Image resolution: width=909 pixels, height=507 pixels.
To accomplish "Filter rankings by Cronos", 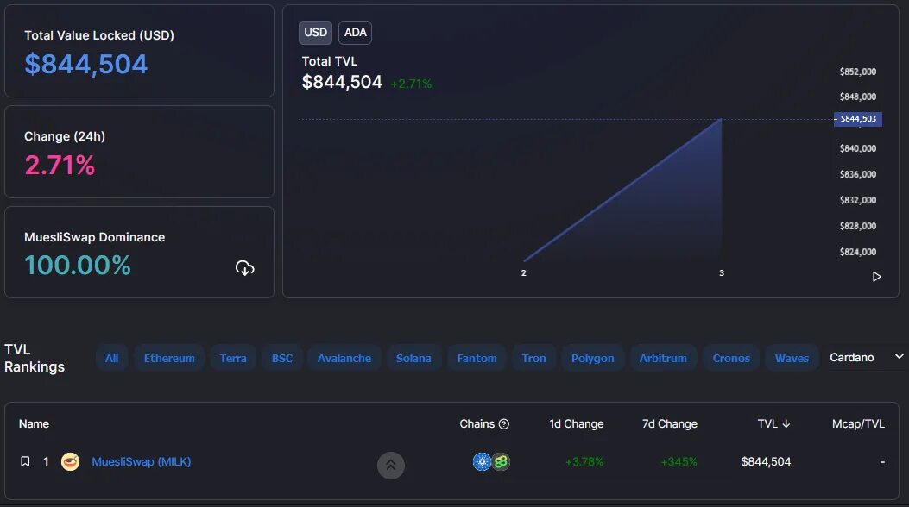I will click(x=731, y=358).
